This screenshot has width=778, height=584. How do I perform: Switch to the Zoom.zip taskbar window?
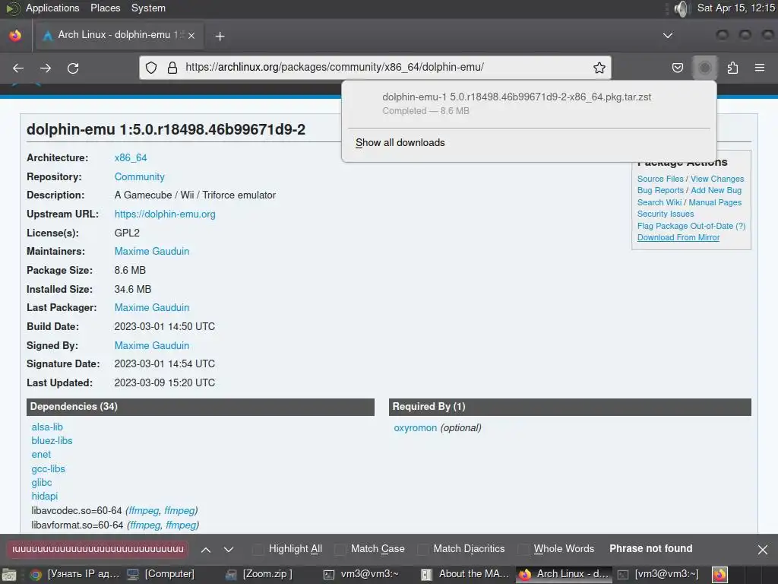click(x=260, y=575)
